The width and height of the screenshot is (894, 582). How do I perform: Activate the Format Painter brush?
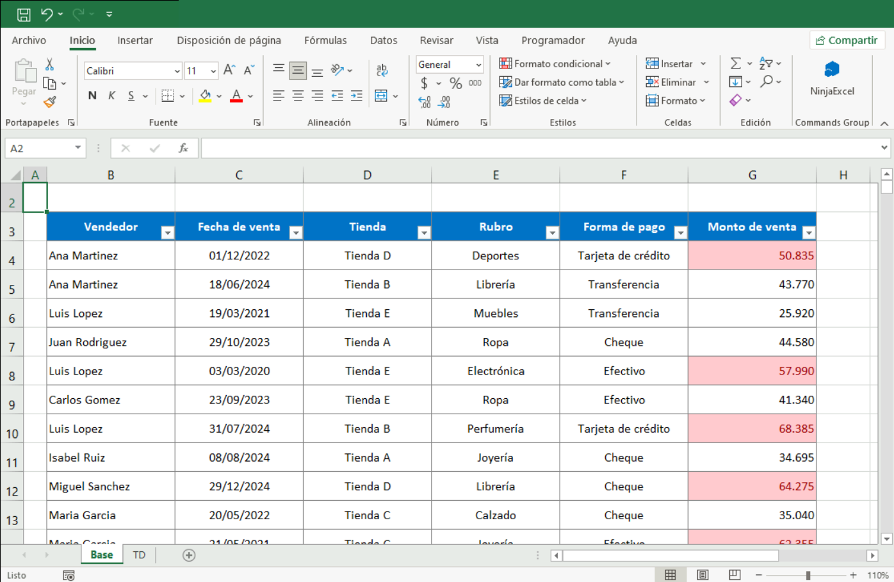coord(49,102)
